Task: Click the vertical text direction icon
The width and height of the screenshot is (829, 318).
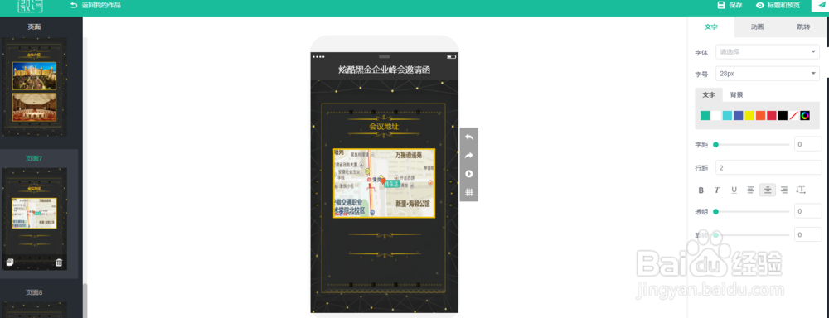Action: [x=801, y=190]
